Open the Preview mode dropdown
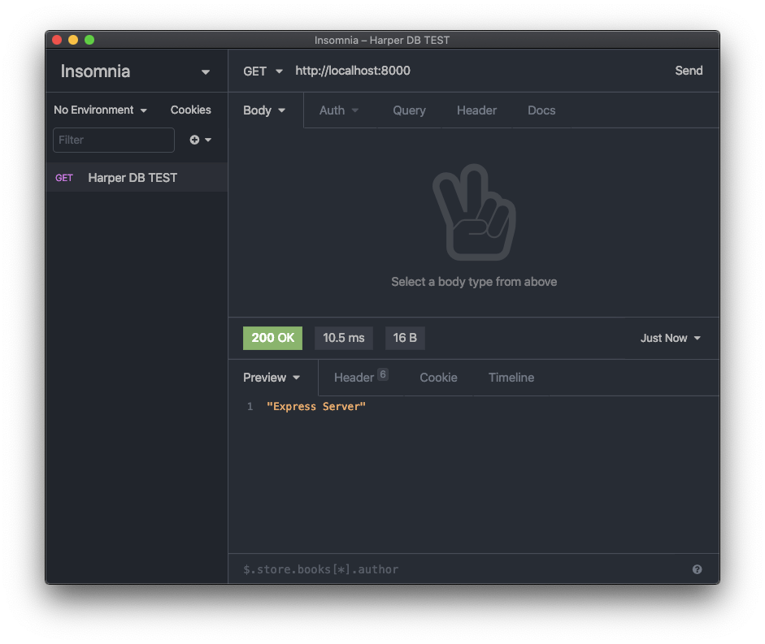765x644 pixels. [x=272, y=378]
